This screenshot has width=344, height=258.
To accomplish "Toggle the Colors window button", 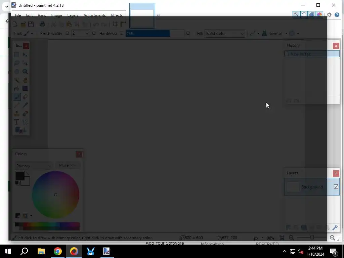I will tap(319, 15).
